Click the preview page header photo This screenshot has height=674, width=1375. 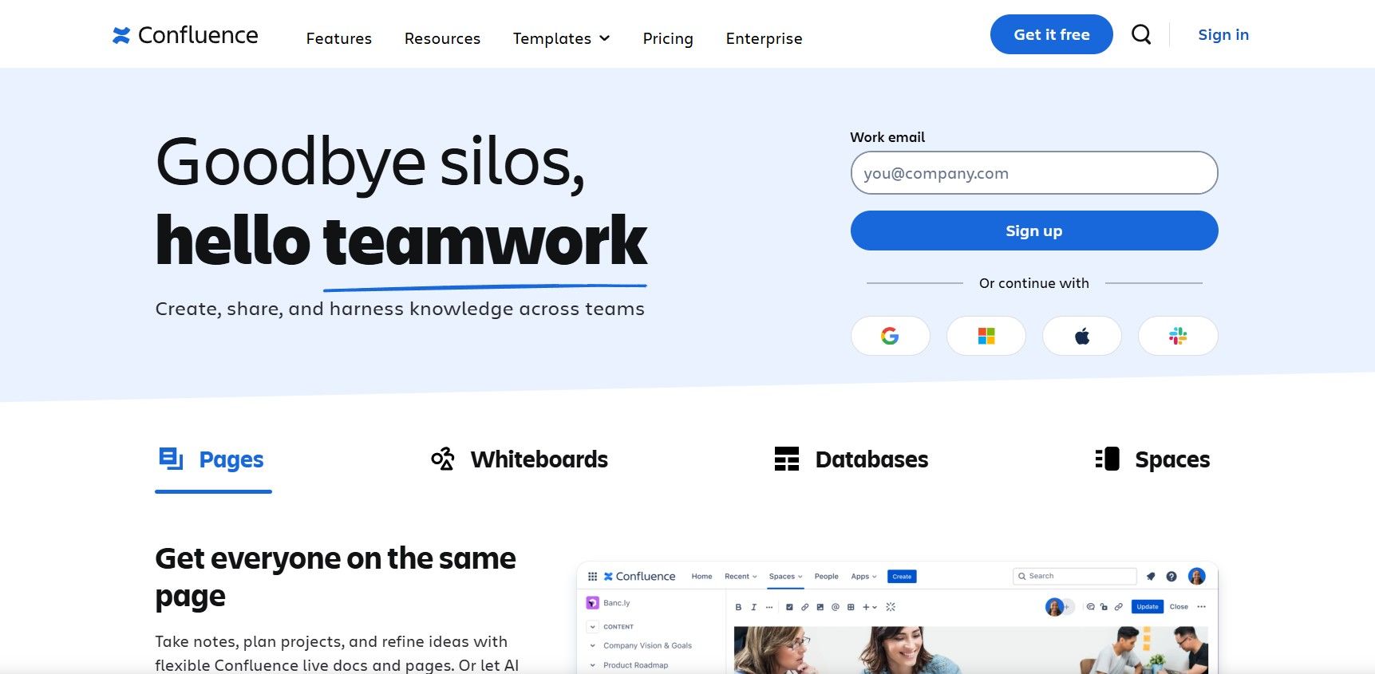[971, 650]
